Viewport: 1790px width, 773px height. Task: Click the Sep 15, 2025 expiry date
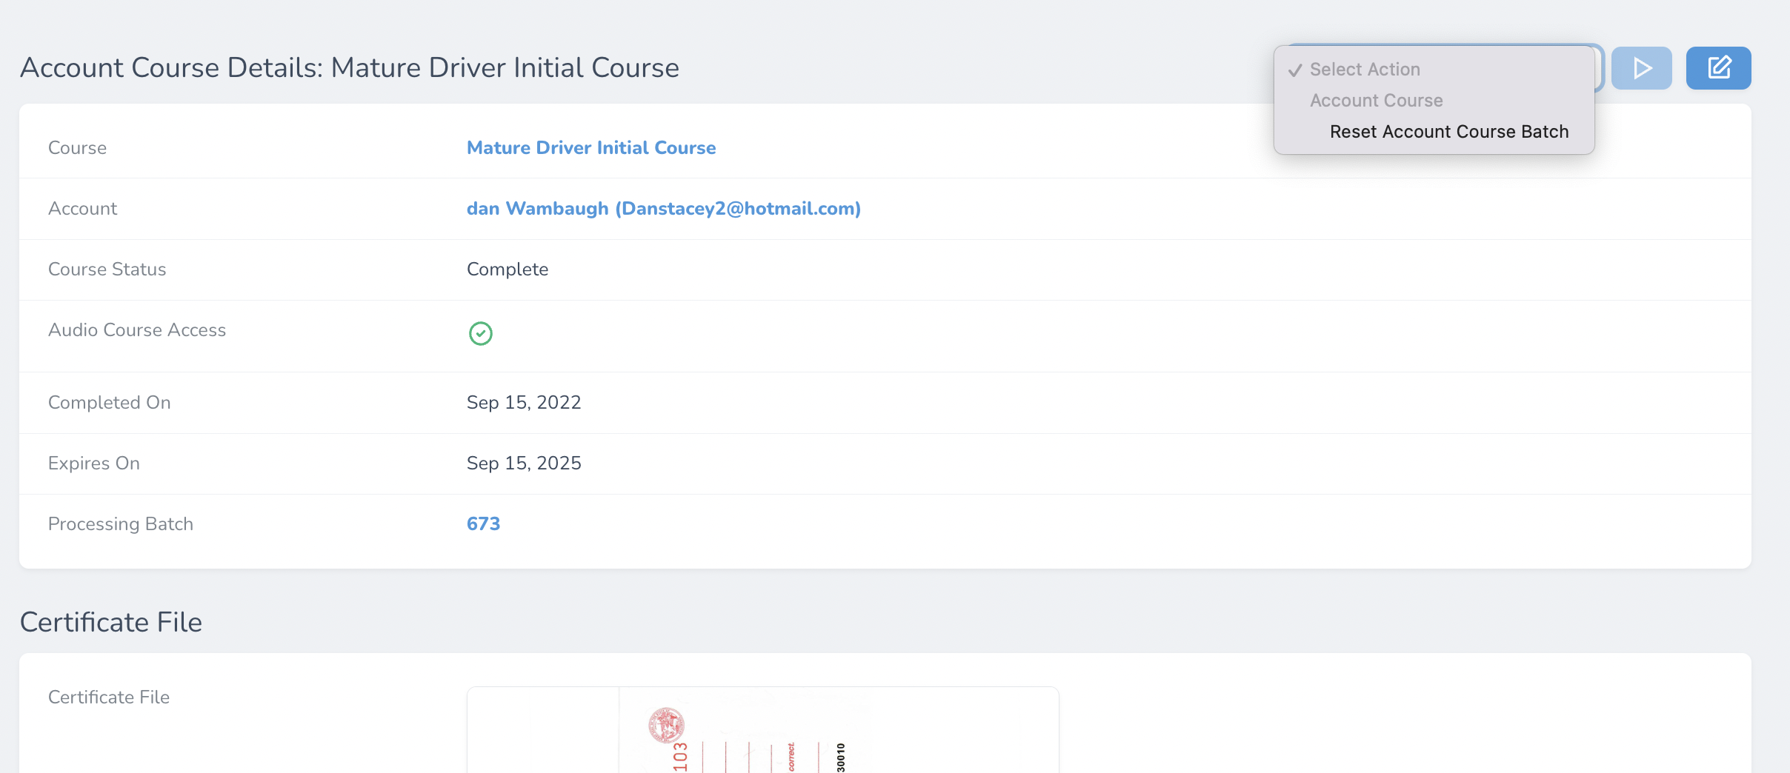tap(523, 464)
